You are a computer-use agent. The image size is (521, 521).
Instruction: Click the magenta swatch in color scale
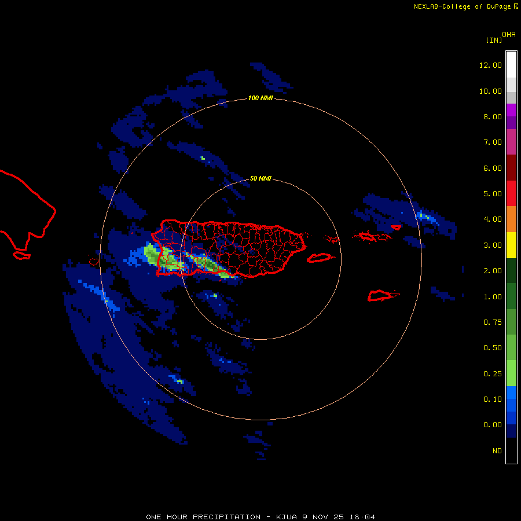pyautogui.click(x=511, y=142)
